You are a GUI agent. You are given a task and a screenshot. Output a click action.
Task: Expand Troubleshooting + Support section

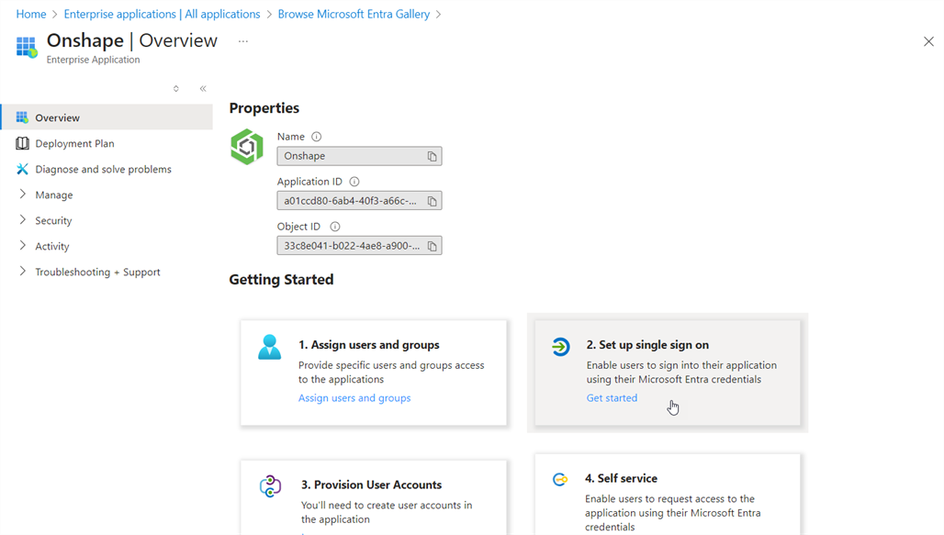(x=97, y=272)
